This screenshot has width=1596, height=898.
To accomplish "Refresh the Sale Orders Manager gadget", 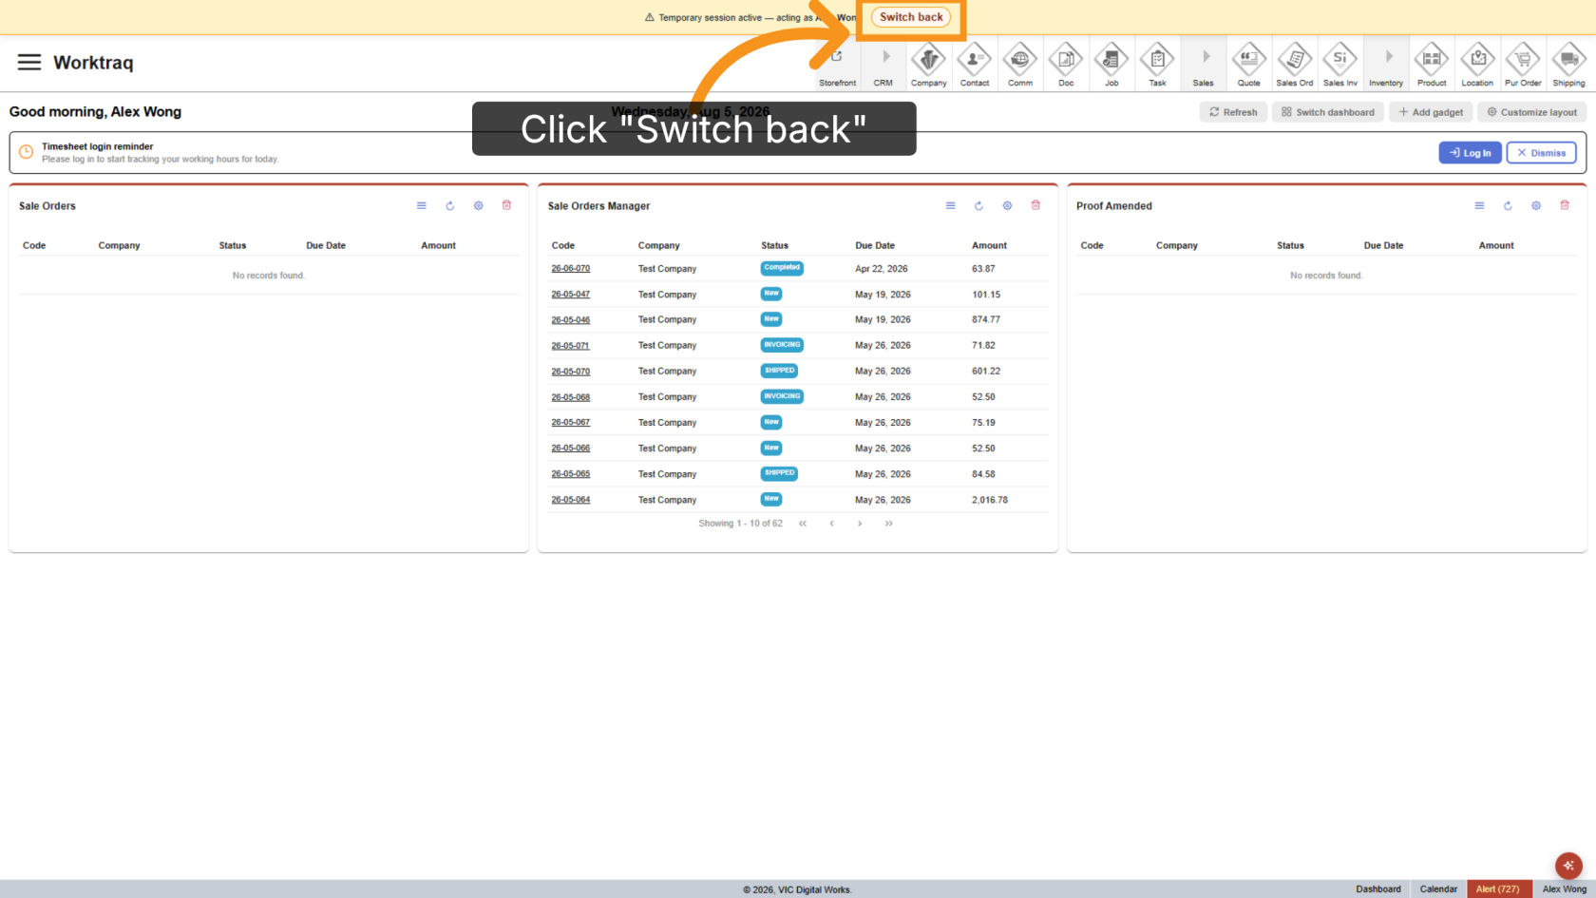I will click(978, 205).
